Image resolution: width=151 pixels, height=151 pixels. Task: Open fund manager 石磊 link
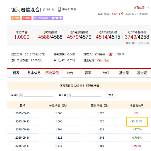point(100,60)
